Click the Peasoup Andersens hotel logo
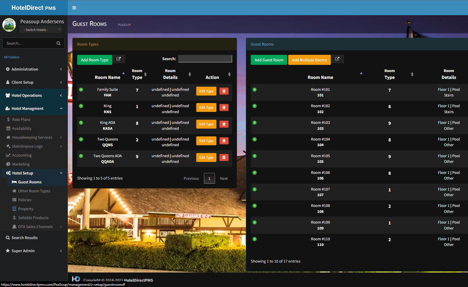This screenshot has height=287, width=468. 9,25
